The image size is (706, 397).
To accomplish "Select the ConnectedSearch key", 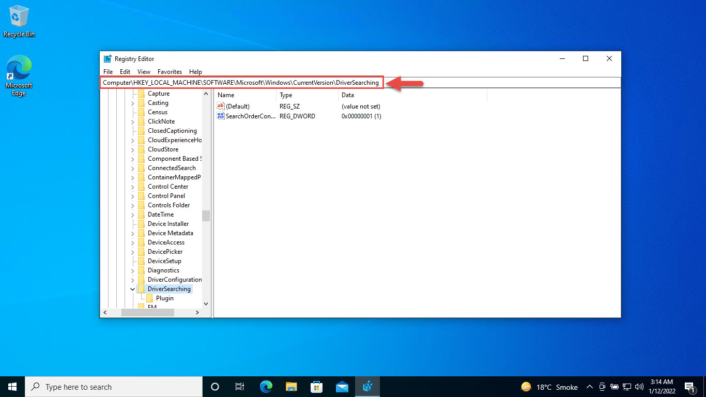I will click(x=172, y=168).
